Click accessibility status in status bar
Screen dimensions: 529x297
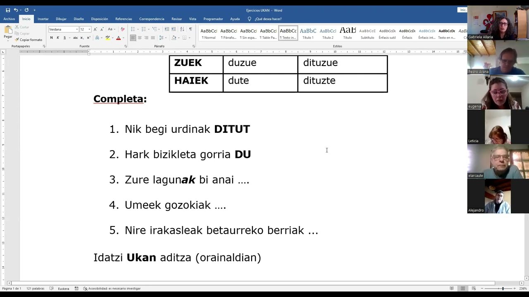(x=112, y=289)
